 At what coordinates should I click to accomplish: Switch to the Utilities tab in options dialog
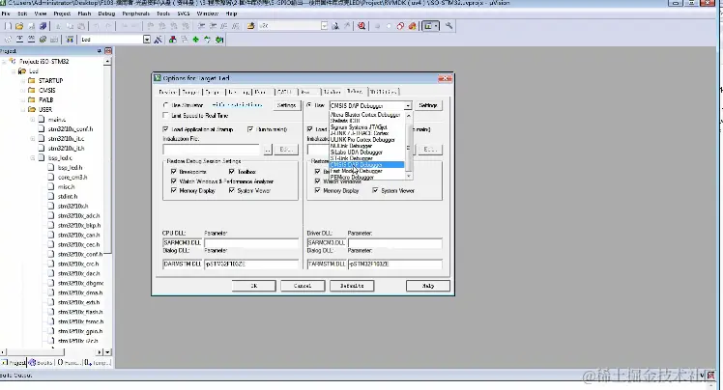[x=384, y=92]
